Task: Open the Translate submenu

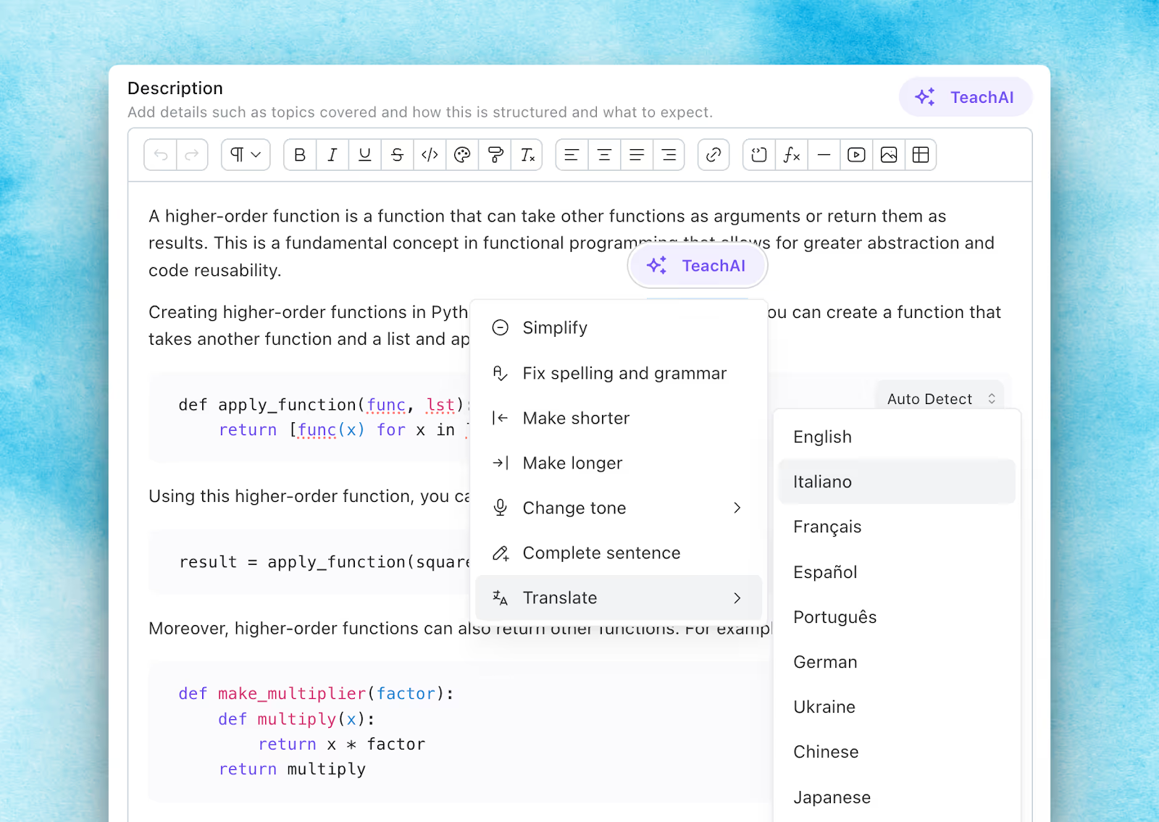Action: click(619, 597)
